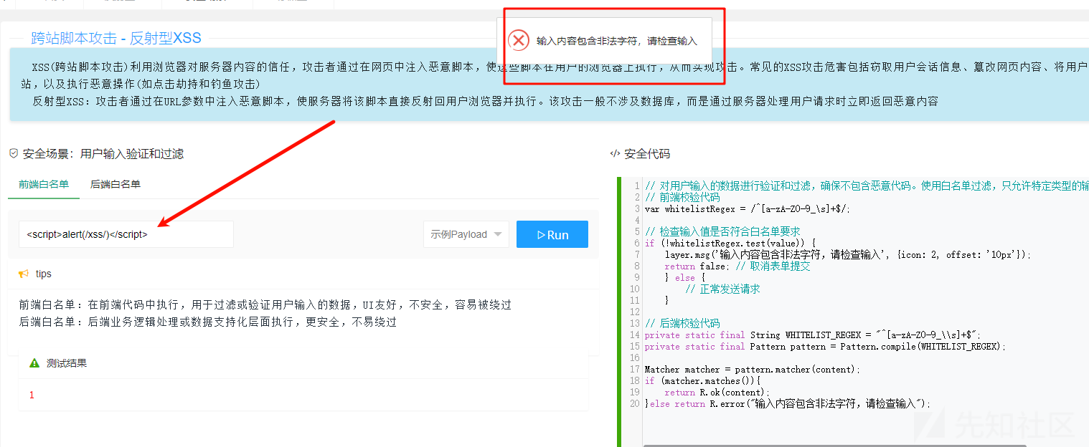Click code line var whitelistRegex

click(x=747, y=209)
